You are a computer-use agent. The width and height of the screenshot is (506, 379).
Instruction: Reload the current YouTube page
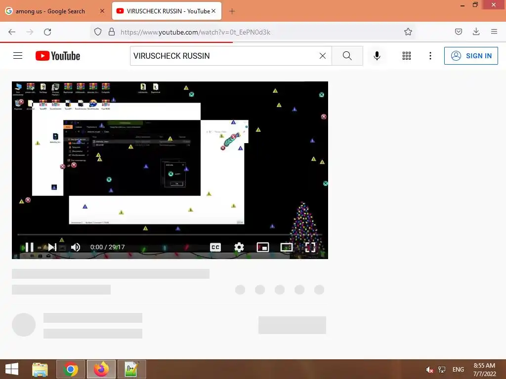[47, 32]
